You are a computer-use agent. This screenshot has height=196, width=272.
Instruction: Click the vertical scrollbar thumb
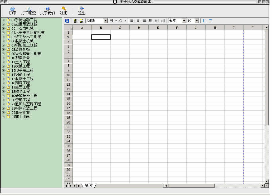267,77
